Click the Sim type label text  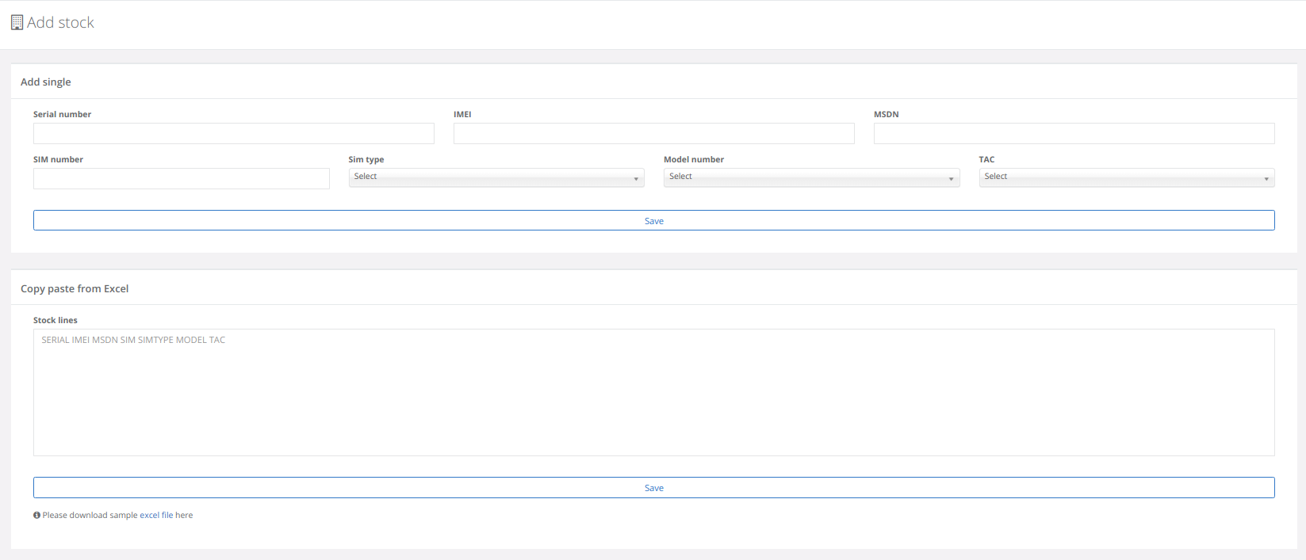click(x=366, y=159)
